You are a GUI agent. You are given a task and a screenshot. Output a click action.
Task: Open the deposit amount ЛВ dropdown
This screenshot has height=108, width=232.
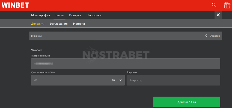(x=78, y=80)
